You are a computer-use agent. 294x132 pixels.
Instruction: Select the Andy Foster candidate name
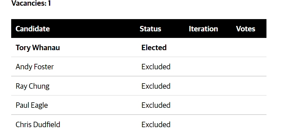(35, 67)
